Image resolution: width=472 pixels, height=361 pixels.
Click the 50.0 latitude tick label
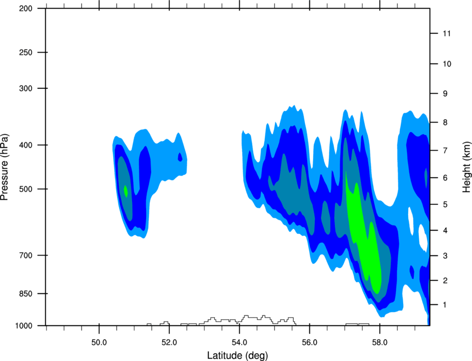(x=99, y=343)
